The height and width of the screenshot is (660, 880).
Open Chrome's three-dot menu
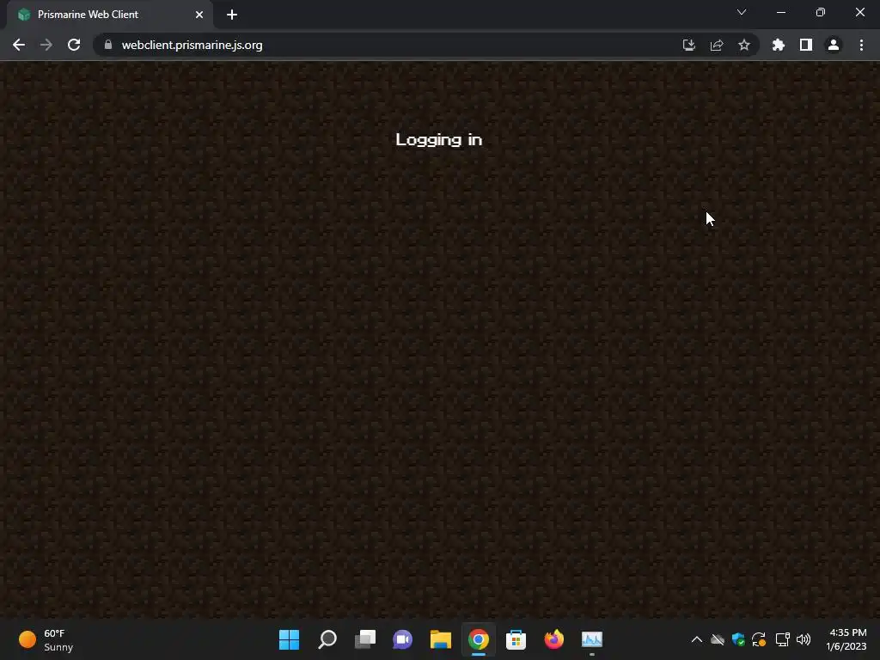(x=861, y=45)
